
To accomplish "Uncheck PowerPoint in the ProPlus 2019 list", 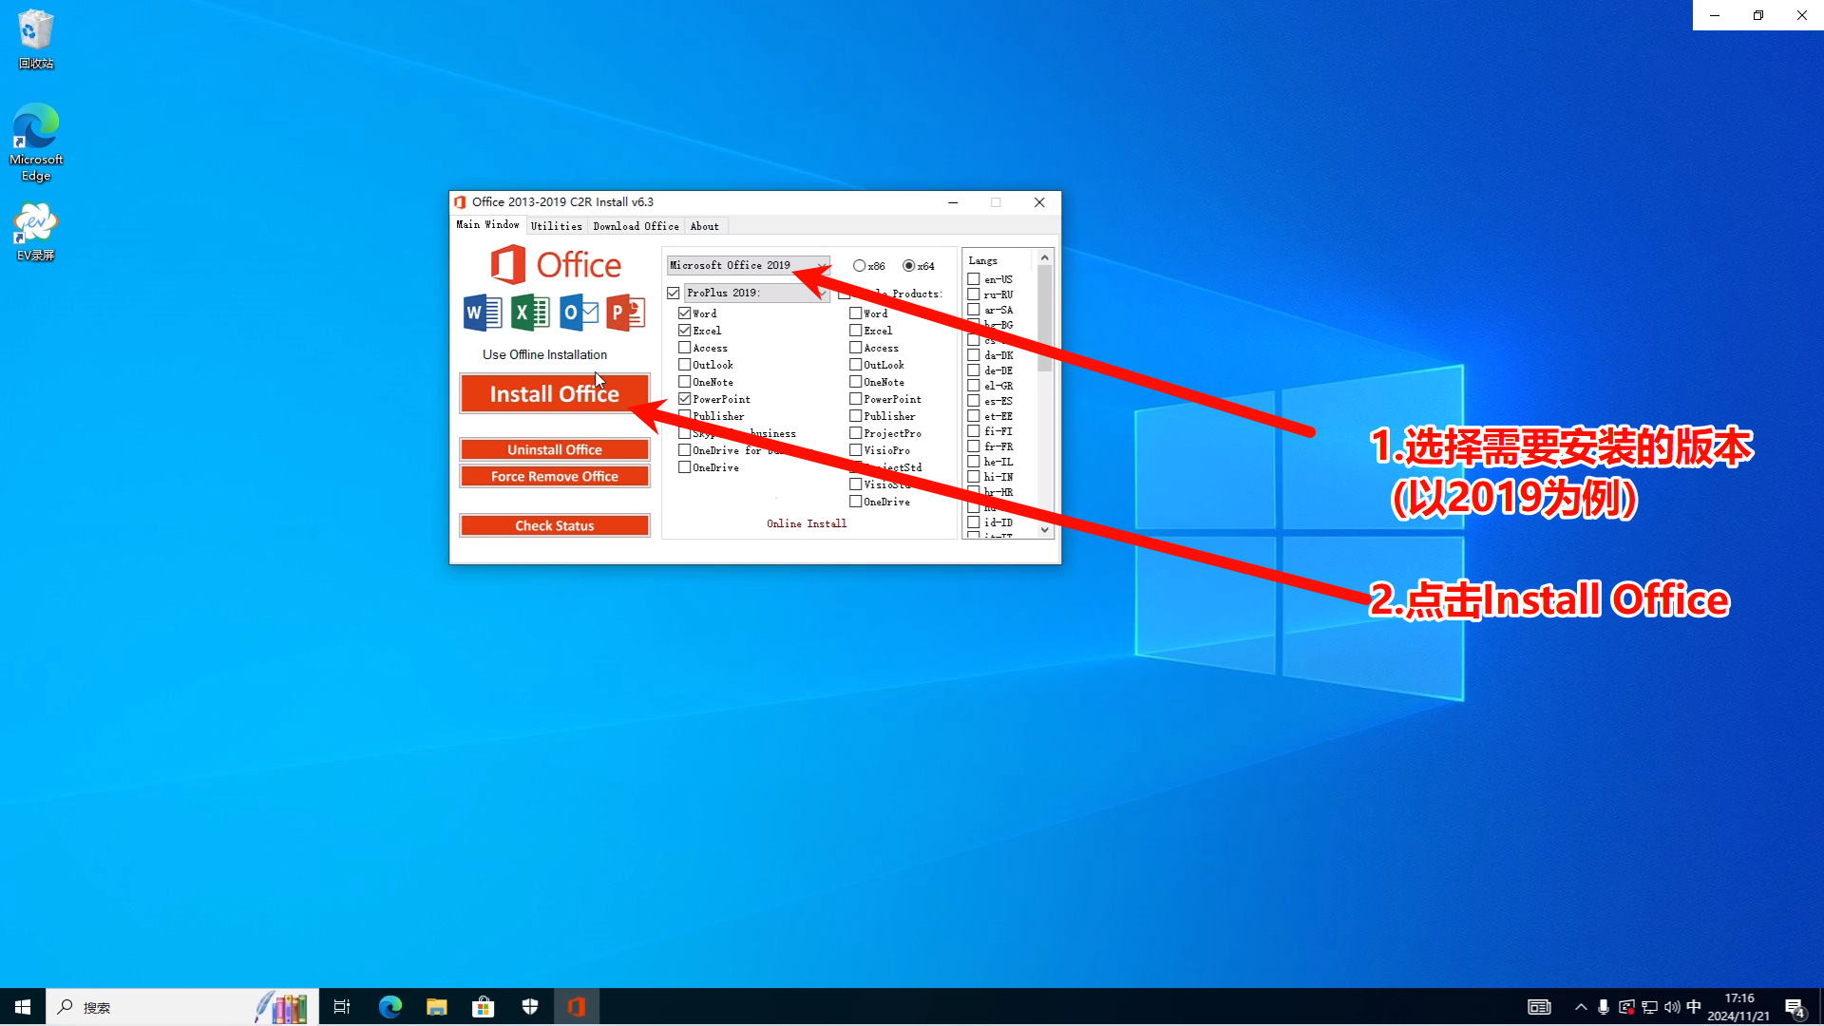I will [x=685, y=399].
